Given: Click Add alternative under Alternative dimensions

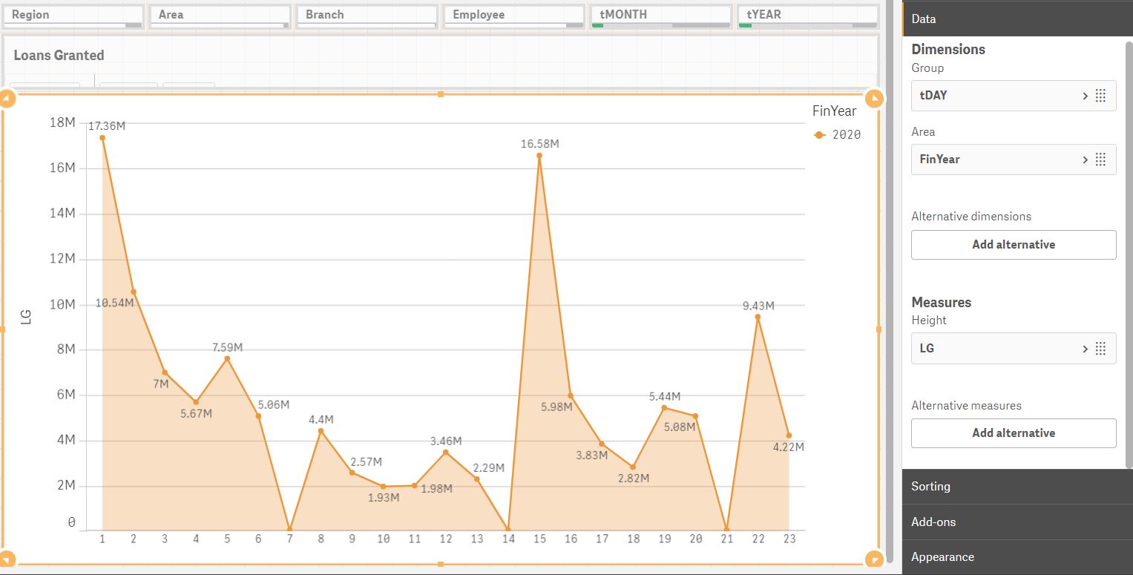Looking at the screenshot, I should (x=1013, y=245).
